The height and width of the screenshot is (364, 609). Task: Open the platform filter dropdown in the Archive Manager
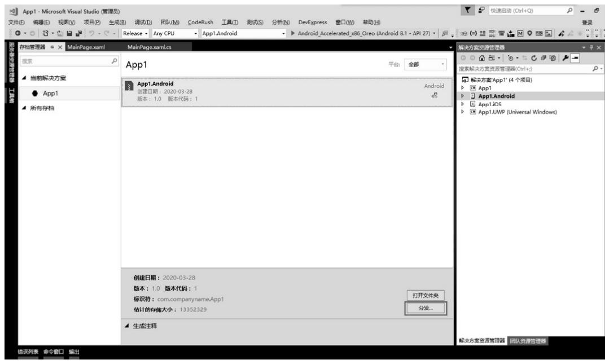tap(426, 64)
